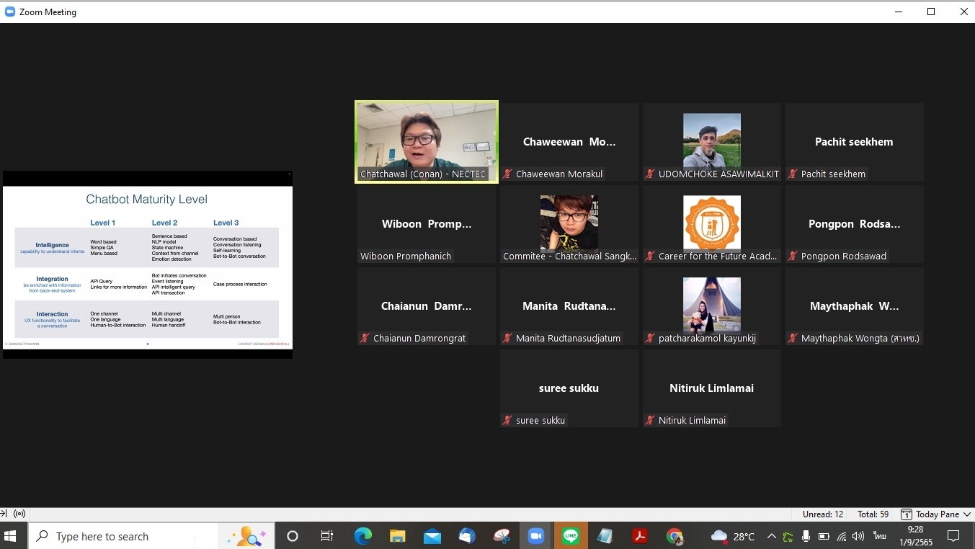Open File Explorer from the taskbar
The width and height of the screenshot is (975, 549).
(398, 536)
